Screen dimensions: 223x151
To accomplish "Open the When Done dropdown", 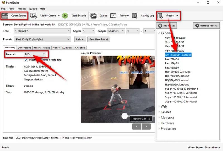I will point(213,147).
